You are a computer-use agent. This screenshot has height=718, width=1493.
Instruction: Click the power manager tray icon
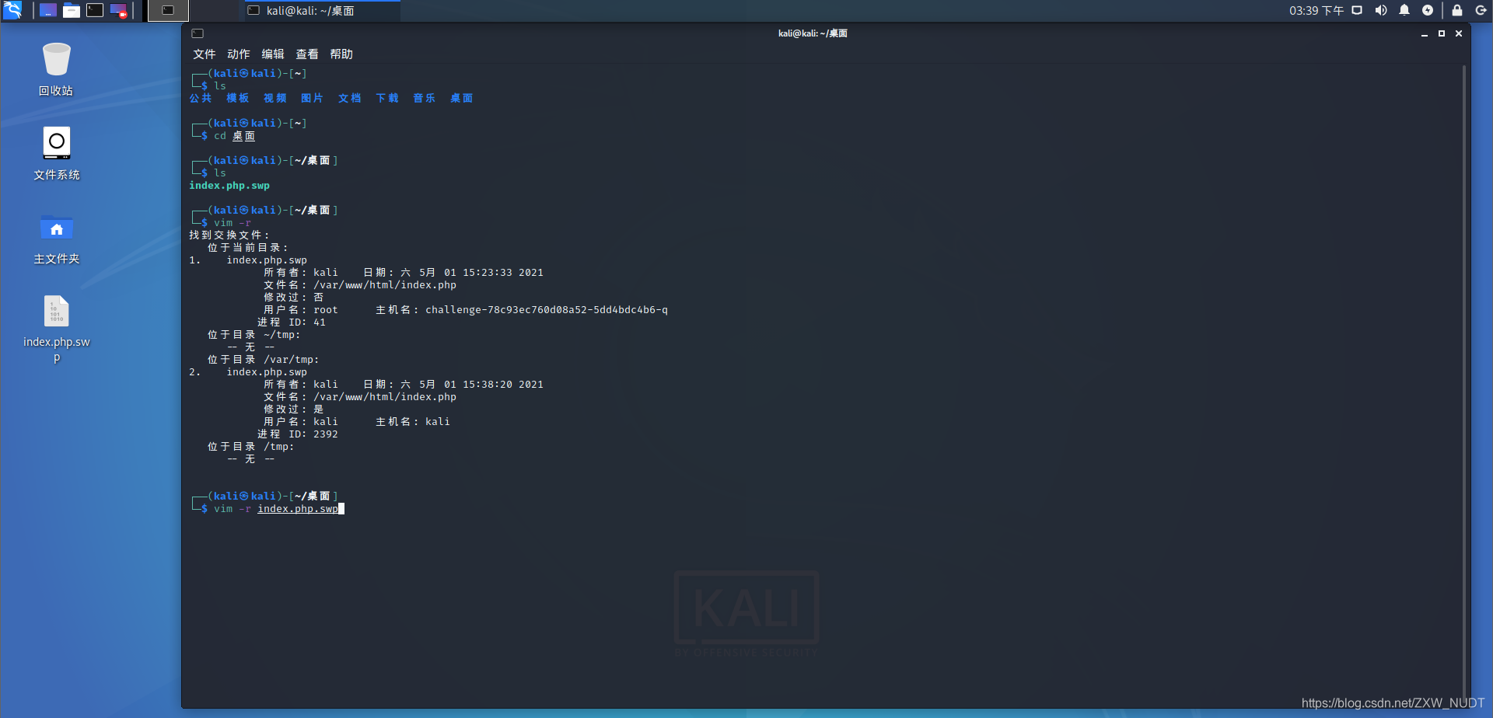(x=1429, y=10)
